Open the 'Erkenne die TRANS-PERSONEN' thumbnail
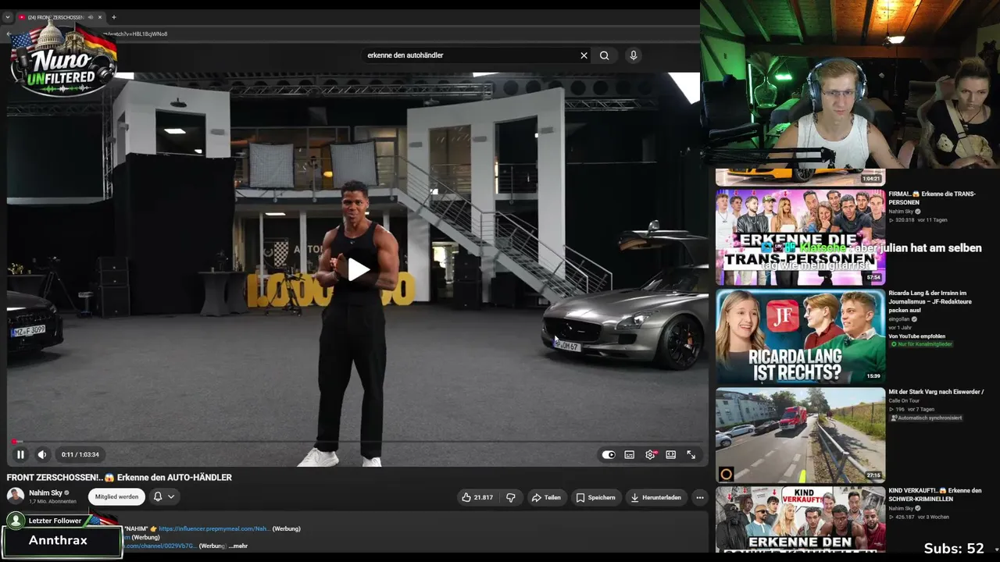Screen dimensions: 1000x562 (800, 237)
